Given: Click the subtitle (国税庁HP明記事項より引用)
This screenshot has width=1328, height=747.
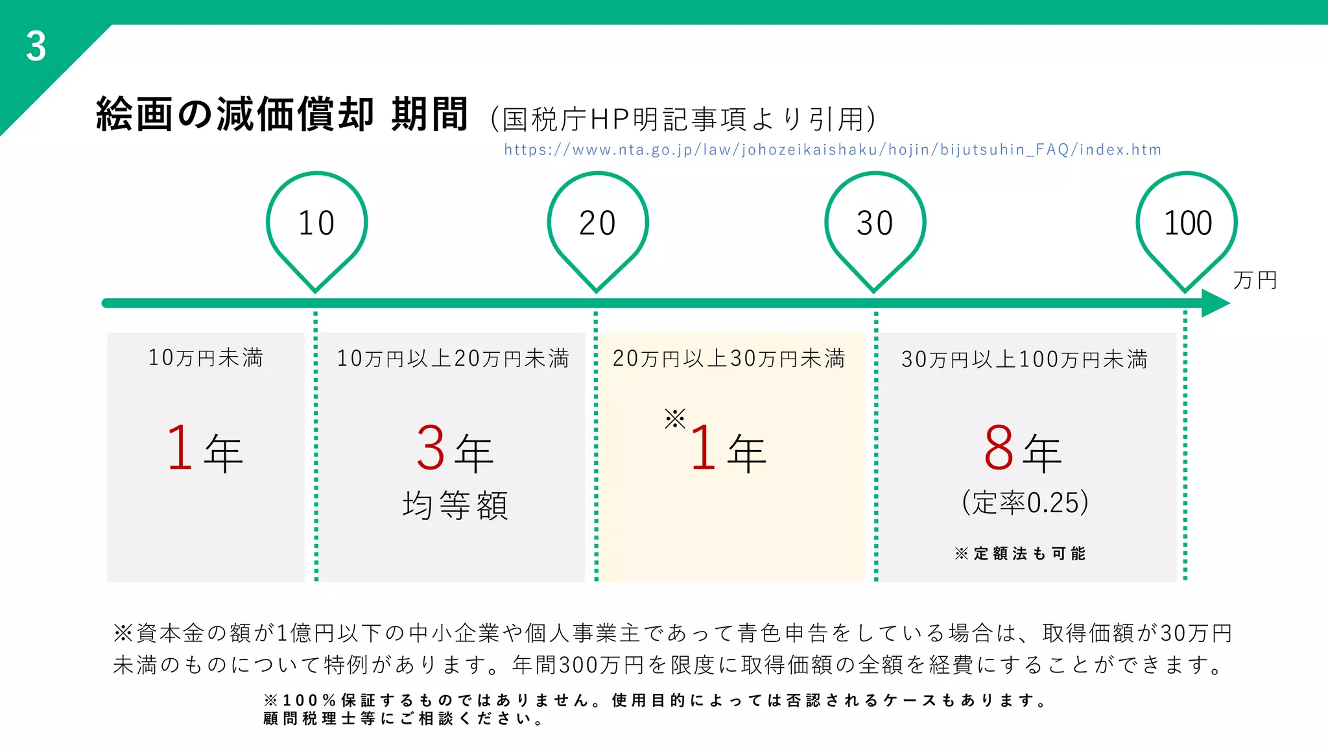Looking at the screenshot, I should point(683,119).
